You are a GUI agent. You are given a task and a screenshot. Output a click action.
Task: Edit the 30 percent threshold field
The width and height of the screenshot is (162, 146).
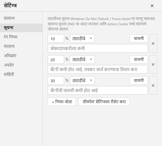pos(56,80)
